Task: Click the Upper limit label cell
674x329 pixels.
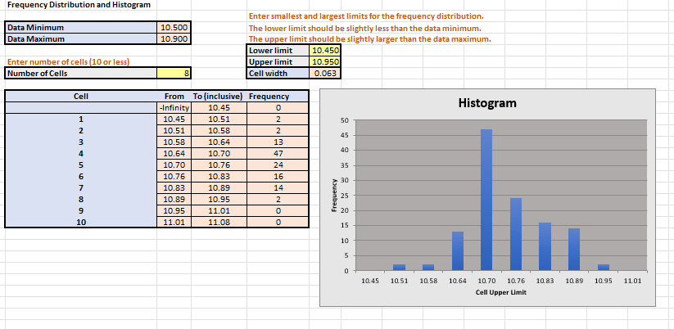Action: tap(278, 62)
